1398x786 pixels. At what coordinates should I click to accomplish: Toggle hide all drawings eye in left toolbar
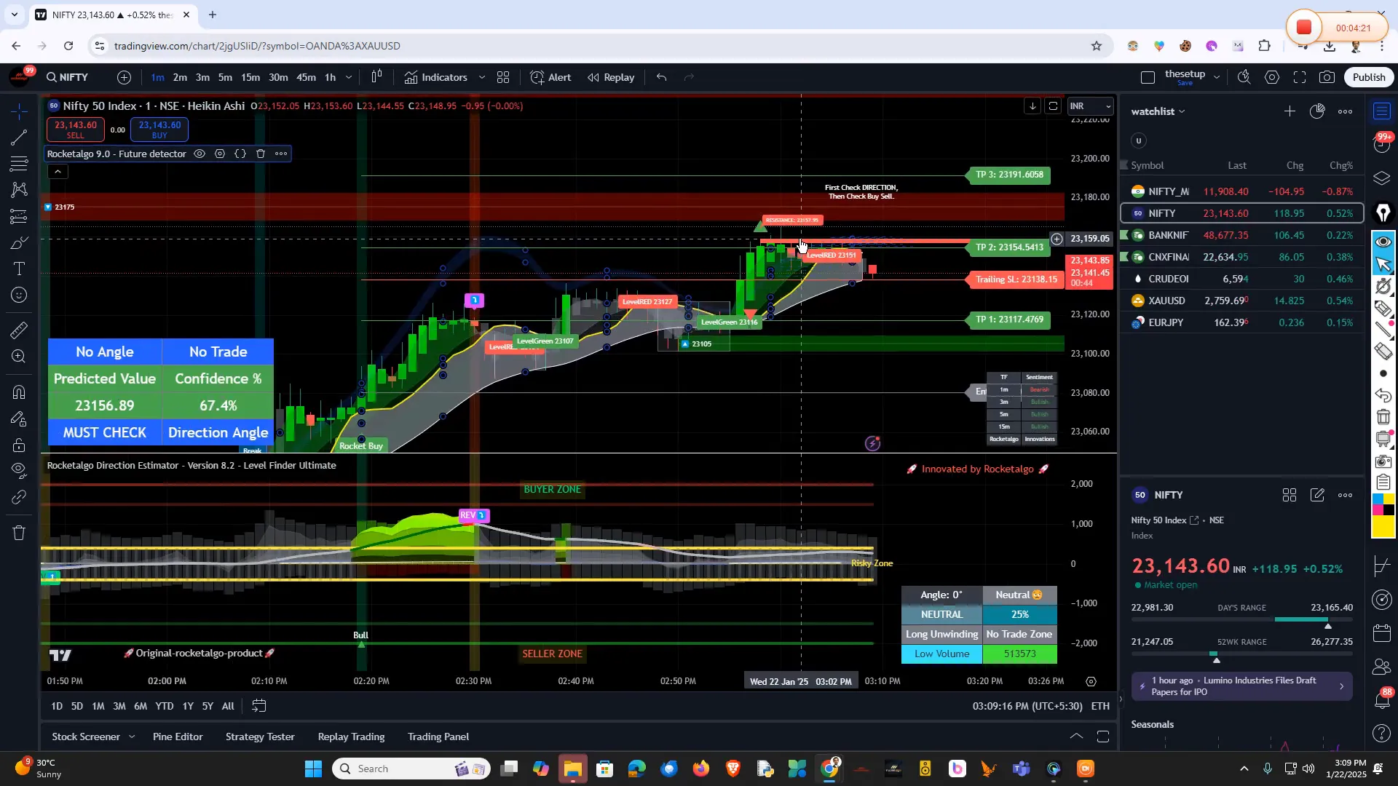tap(20, 469)
